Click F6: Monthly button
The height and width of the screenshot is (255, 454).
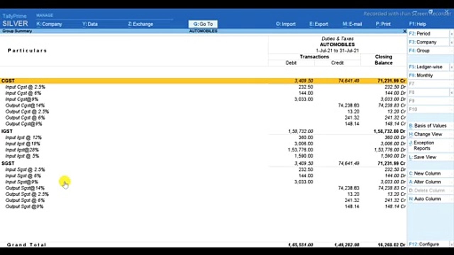(430, 75)
